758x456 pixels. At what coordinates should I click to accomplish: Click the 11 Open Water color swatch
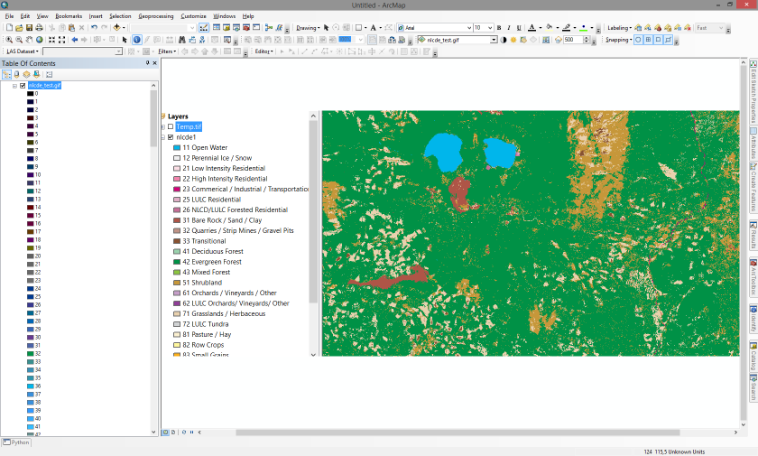[177, 147]
